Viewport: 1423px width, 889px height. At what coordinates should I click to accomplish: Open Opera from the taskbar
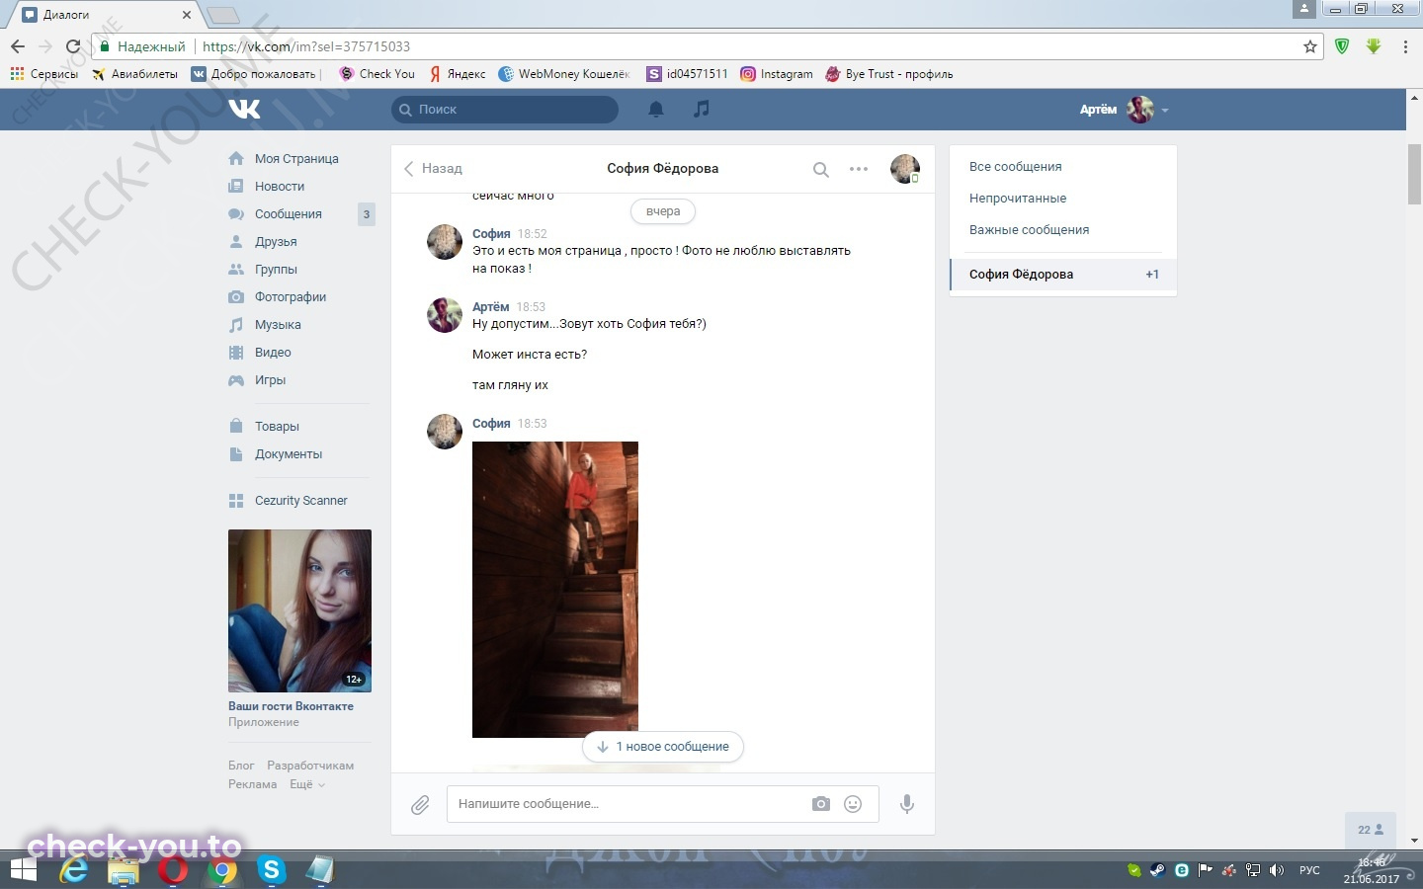(173, 870)
